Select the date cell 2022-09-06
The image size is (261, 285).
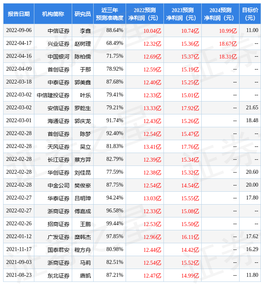(x=19, y=30)
